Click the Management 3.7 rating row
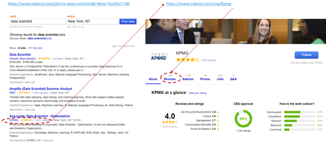326x143 pixels. pos(208,120)
